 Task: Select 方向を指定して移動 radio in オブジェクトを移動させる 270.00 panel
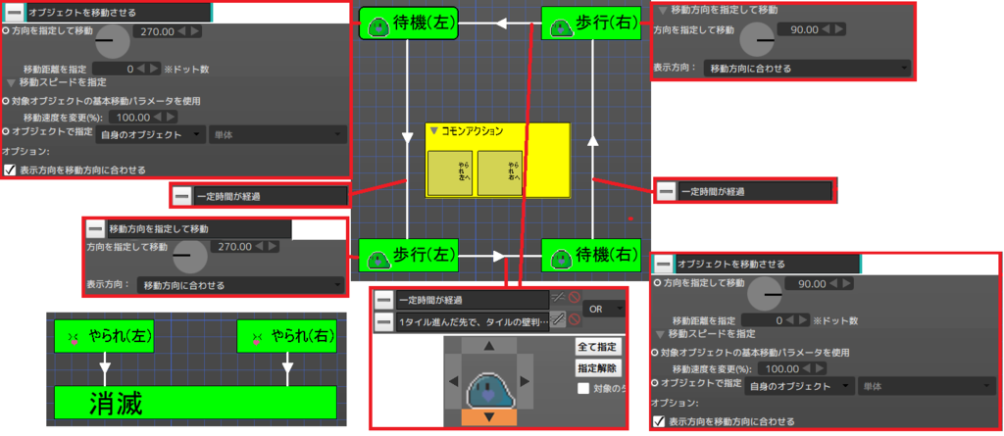6,30
